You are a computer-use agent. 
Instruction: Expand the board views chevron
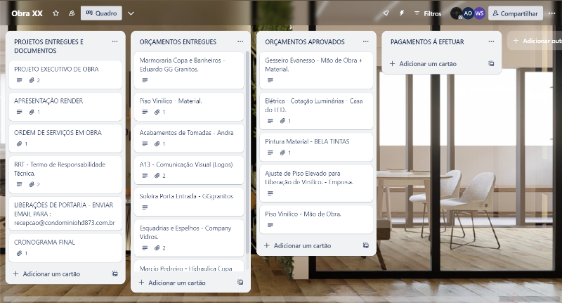click(x=131, y=13)
